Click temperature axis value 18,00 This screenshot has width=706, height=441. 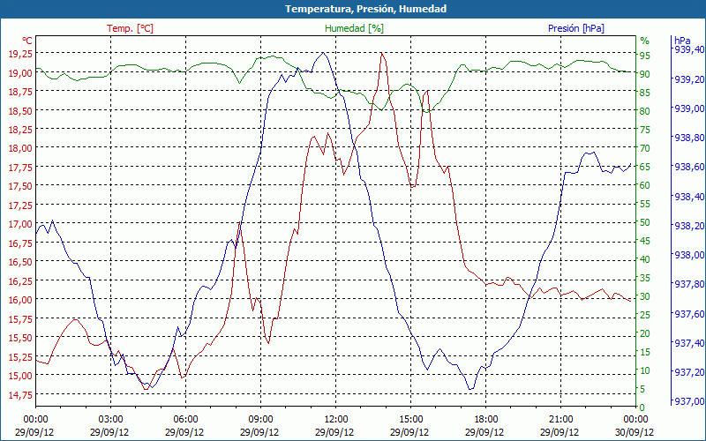[20, 148]
